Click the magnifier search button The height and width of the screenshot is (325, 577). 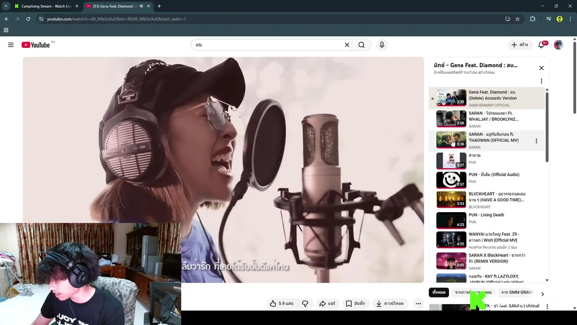point(362,45)
